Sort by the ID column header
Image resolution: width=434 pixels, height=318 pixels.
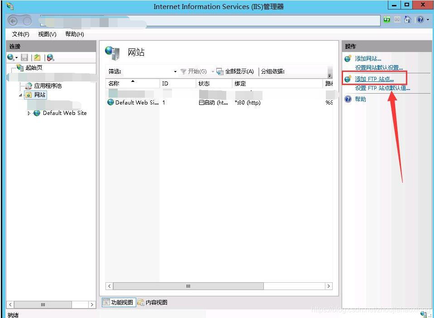tap(178, 83)
